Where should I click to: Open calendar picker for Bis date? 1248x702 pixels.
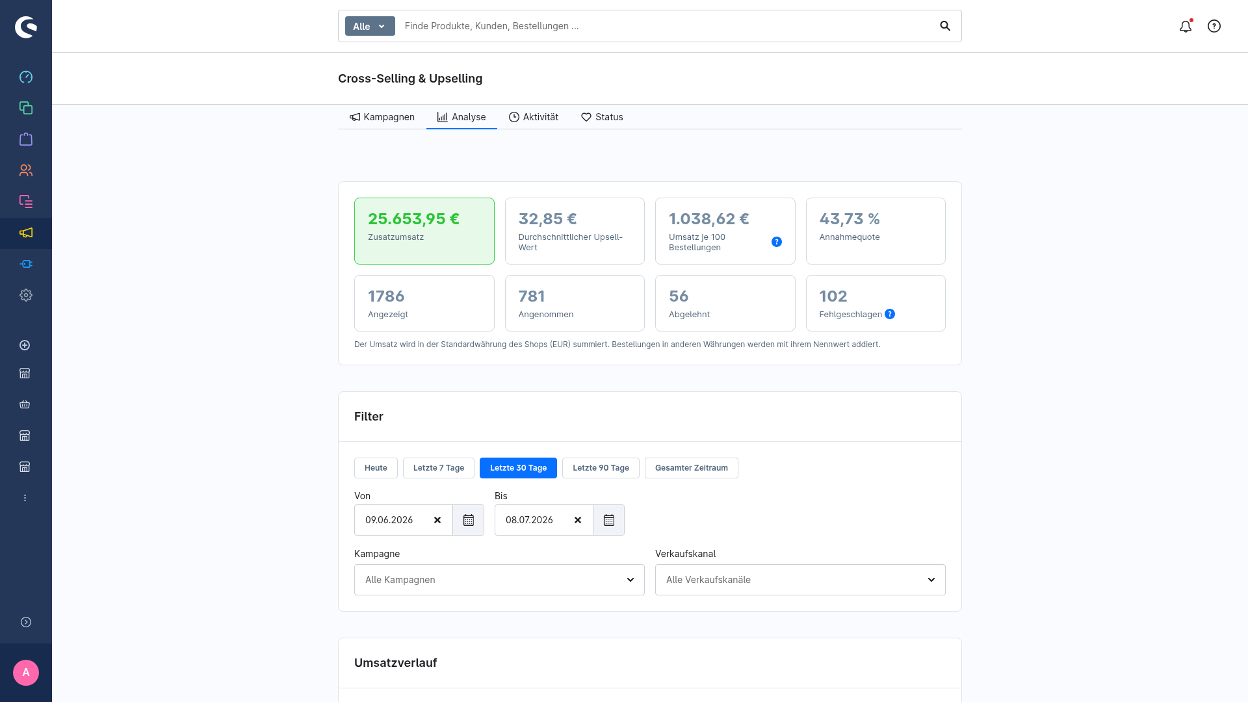coord(609,520)
